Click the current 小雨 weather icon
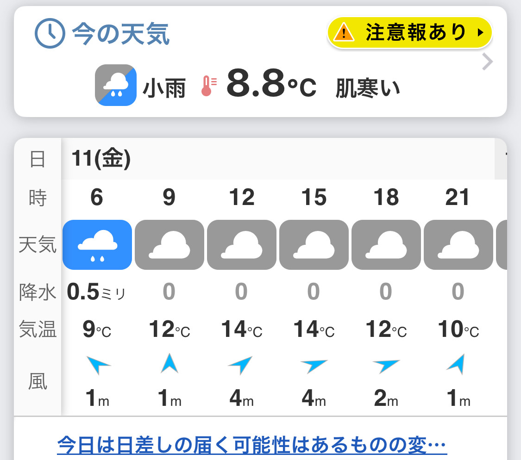The height and width of the screenshot is (460, 521). [116, 85]
